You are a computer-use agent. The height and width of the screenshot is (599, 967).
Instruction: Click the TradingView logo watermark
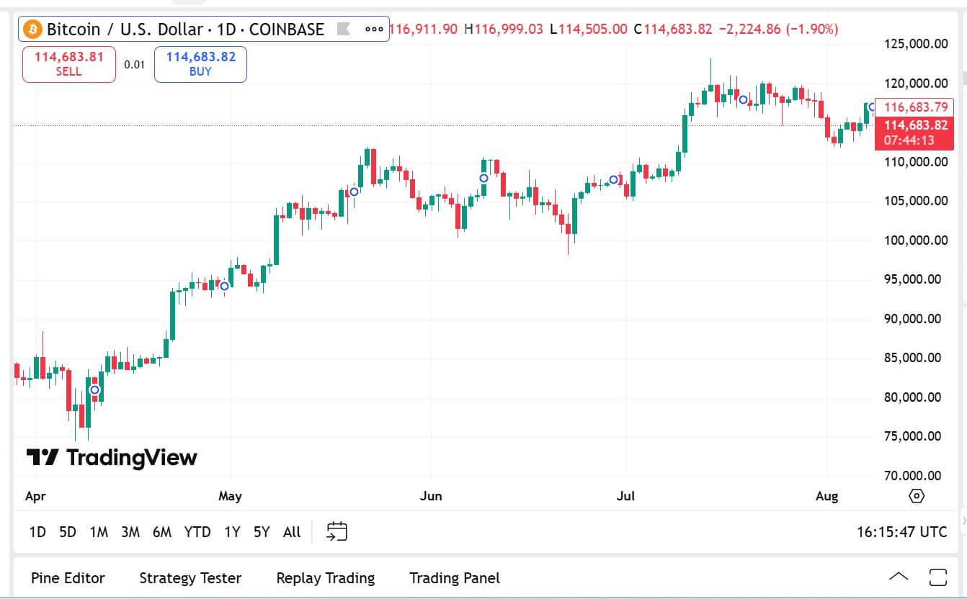pos(110,457)
